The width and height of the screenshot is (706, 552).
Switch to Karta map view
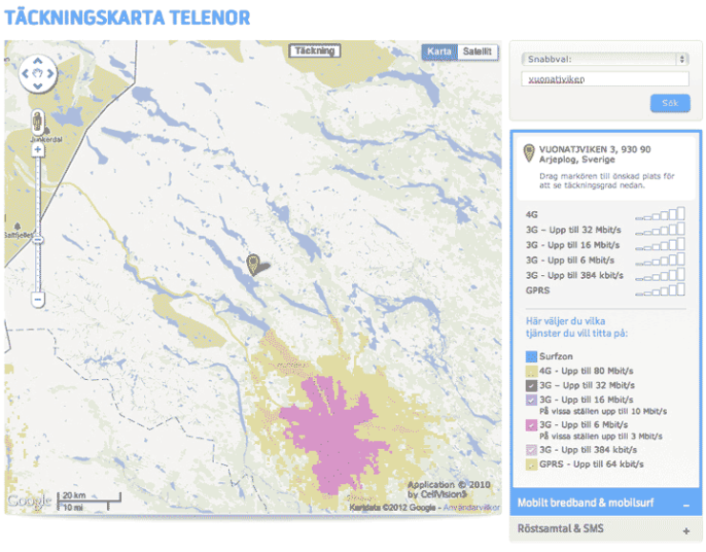tap(440, 52)
